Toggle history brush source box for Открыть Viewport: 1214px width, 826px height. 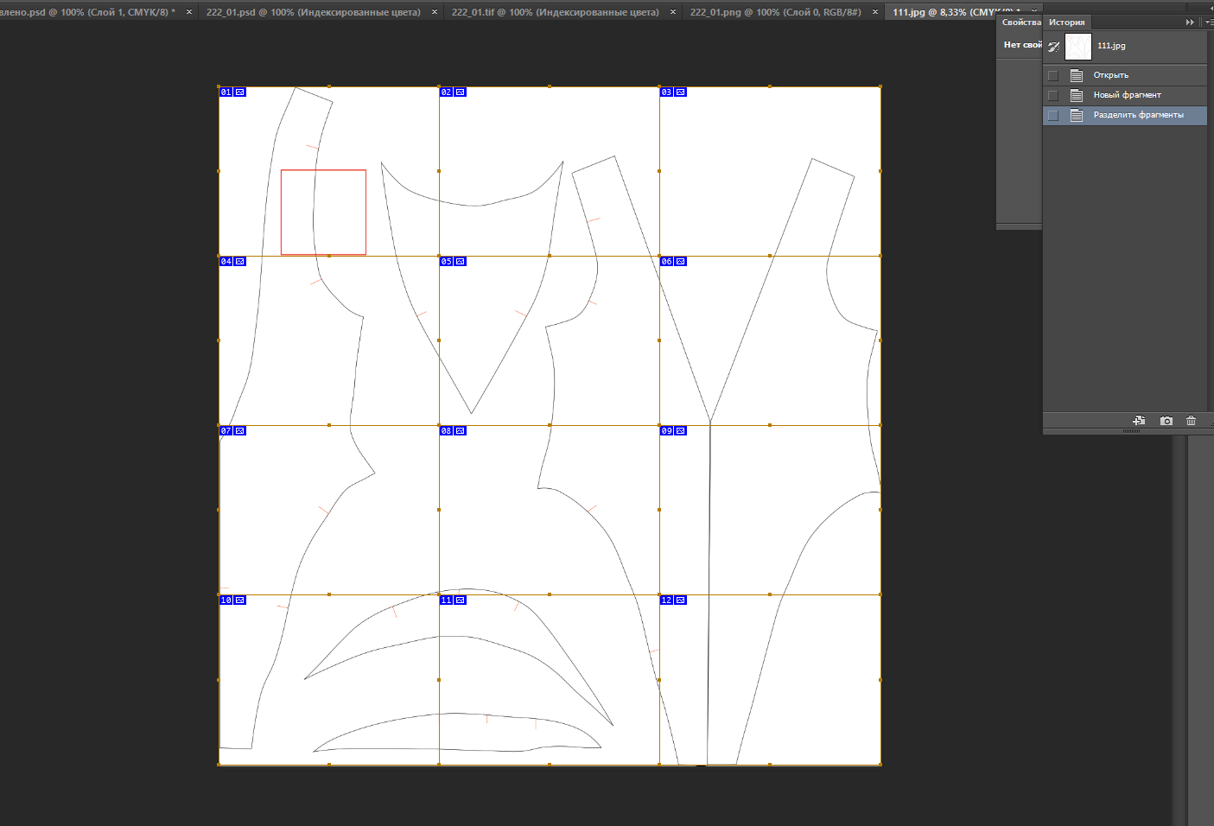pyautogui.click(x=1052, y=76)
